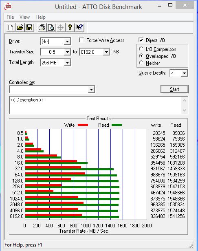Click the Print toolbar icon
This screenshot has height=251, width=198.
point(42,27)
